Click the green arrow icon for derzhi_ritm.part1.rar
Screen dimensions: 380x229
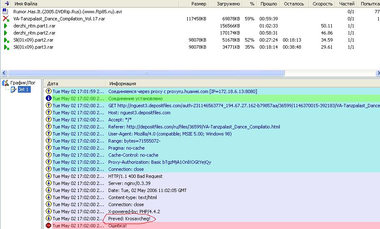[6, 26]
